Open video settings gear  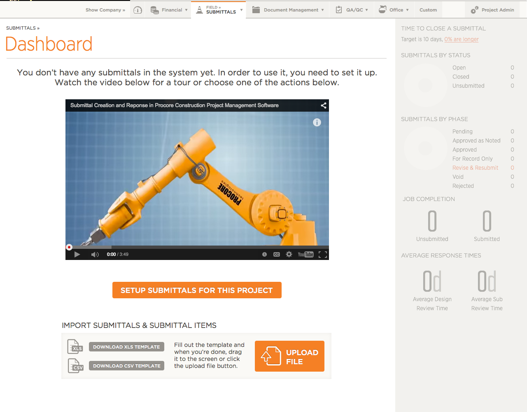(289, 254)
